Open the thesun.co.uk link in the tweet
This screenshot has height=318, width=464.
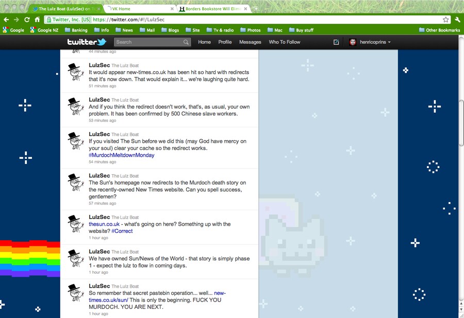104,224
